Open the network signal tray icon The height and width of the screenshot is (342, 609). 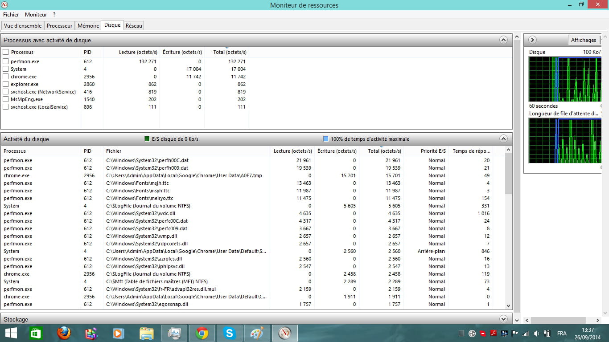pos(526,334)
